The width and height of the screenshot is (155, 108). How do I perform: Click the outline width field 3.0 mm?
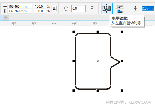click(x=148, y=9)
